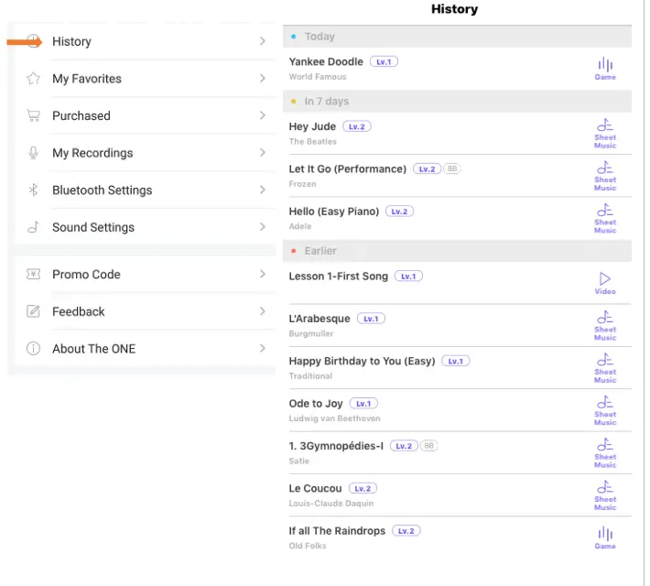Expand the About The ONE chevron

[x=263, y=349]
